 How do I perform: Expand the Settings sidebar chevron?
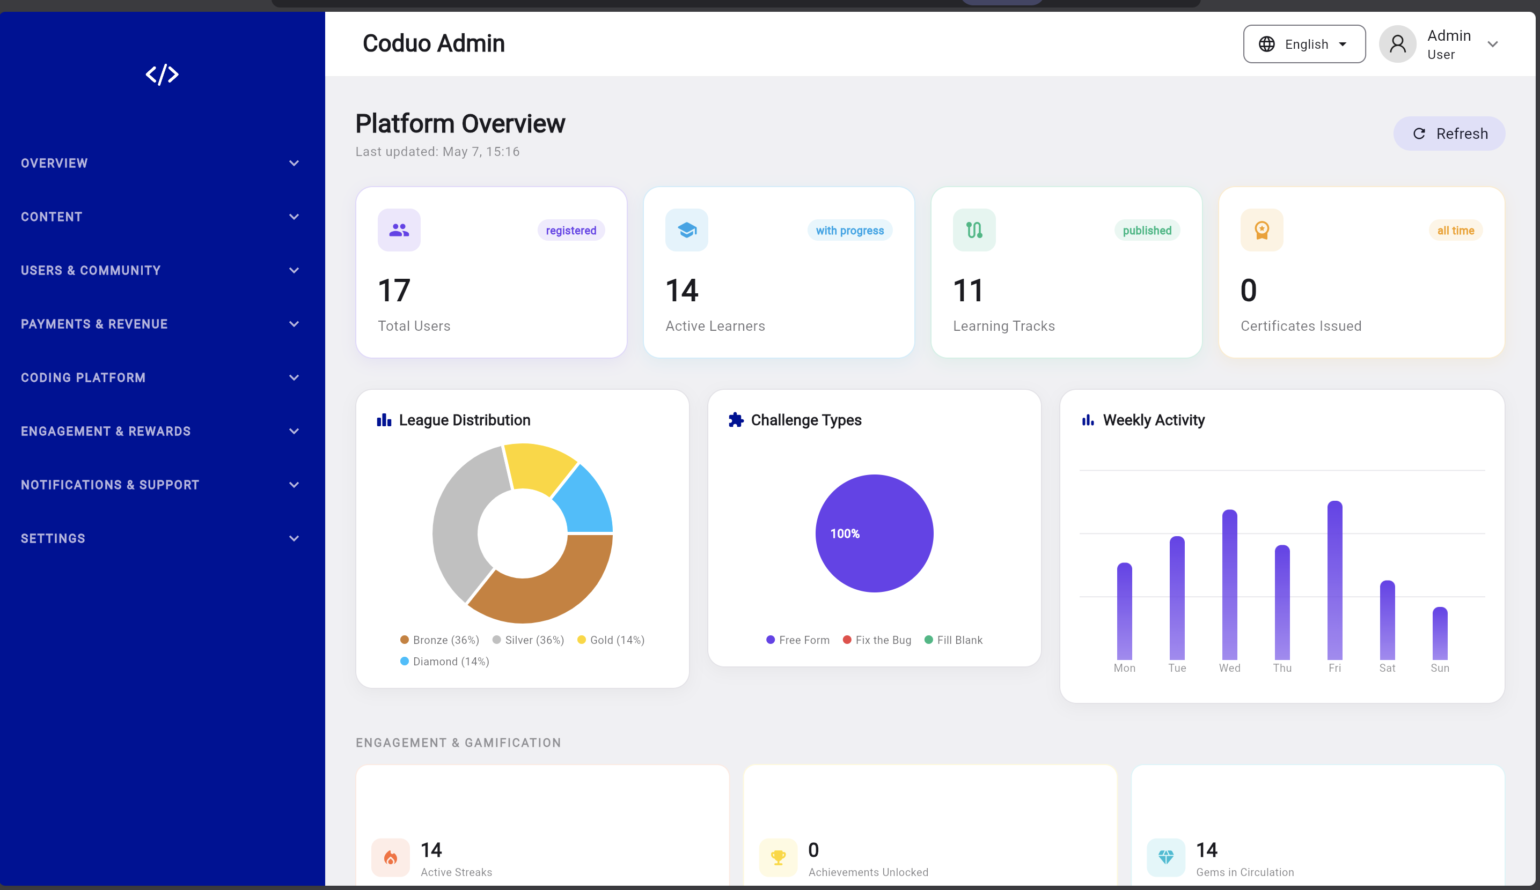click(x=294, y=538)
